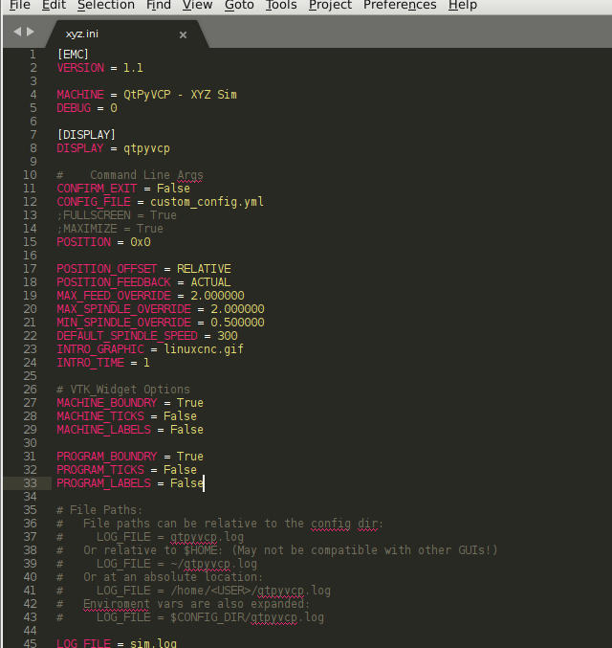Click the [DISPLAY] section header

[x=86, y=135]
